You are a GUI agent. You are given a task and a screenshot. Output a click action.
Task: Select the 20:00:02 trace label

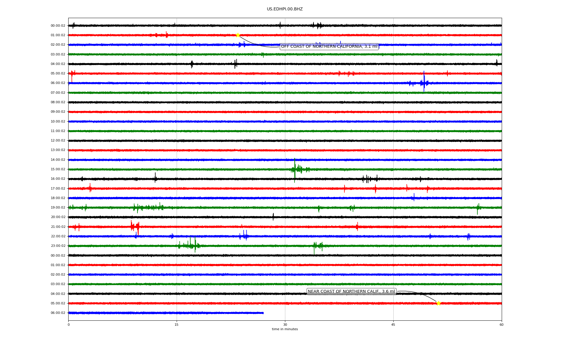58,217
